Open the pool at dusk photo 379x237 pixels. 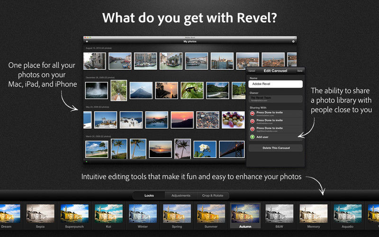pyautogui.click(x=157, y=120)
